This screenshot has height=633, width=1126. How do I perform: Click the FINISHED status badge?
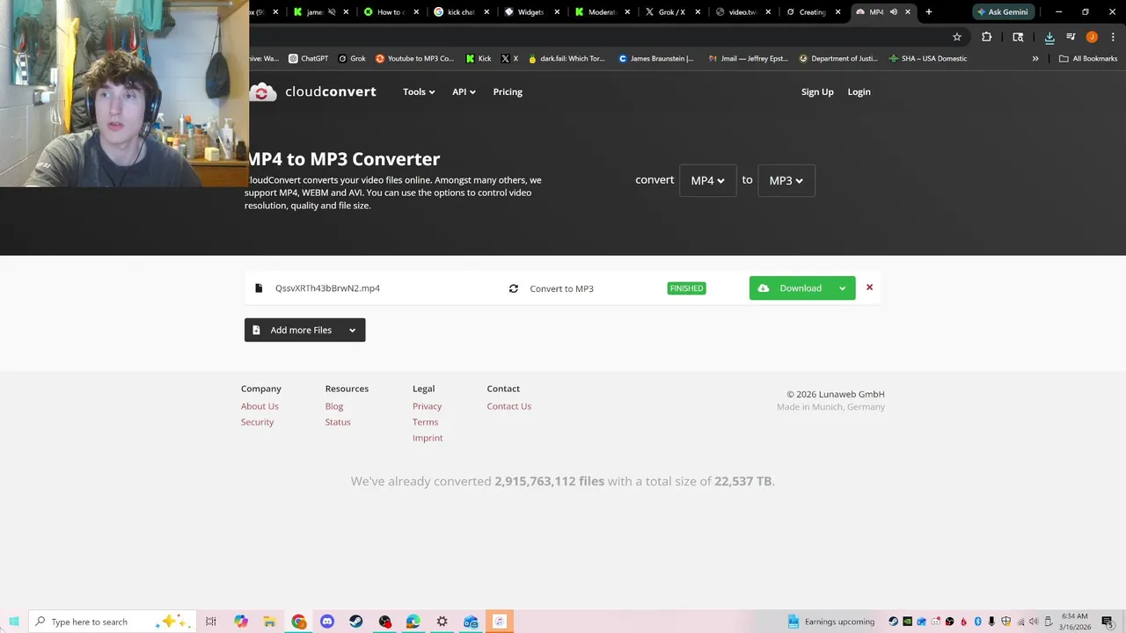pos(686,288)
